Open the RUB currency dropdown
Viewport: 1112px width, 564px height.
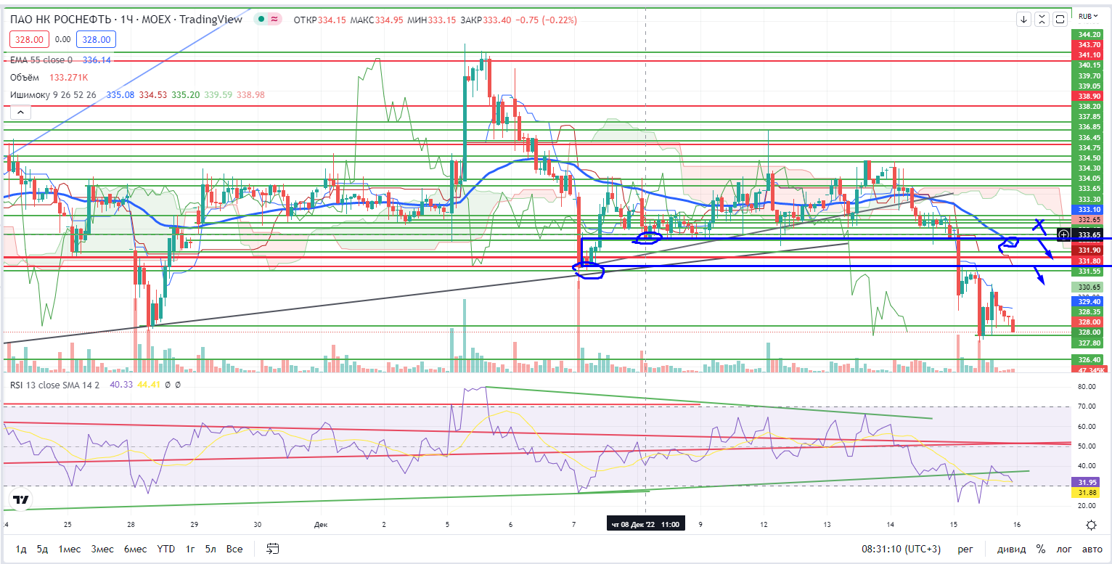click(1087, 16)
